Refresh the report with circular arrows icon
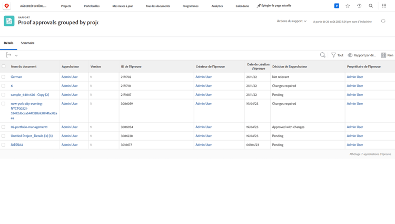The width and height of the screenshot is (395, 224). click(x=383, y=21)
